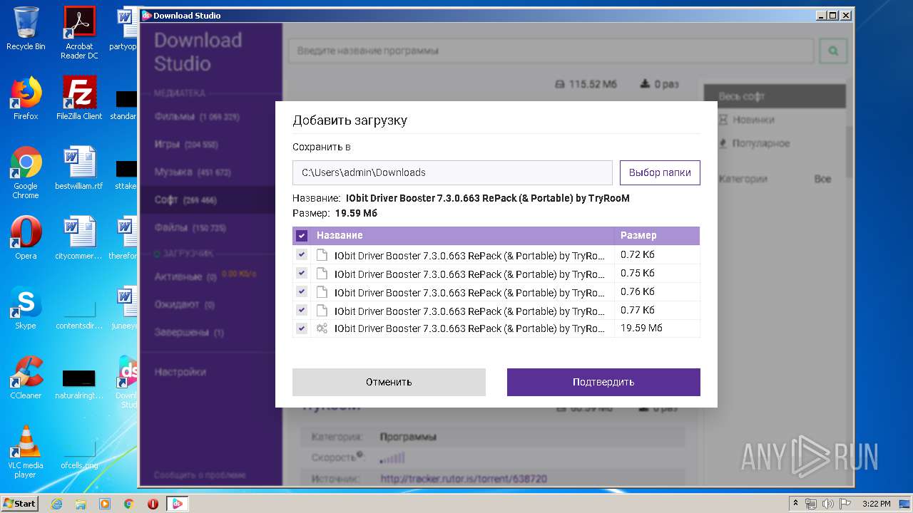This screenshot has height=513, width=913.
Task: Uncheck the 19.59 Мб file checkbox
Action: click(302, 328)
